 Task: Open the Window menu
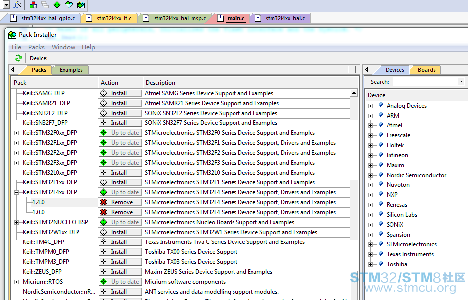63,47
